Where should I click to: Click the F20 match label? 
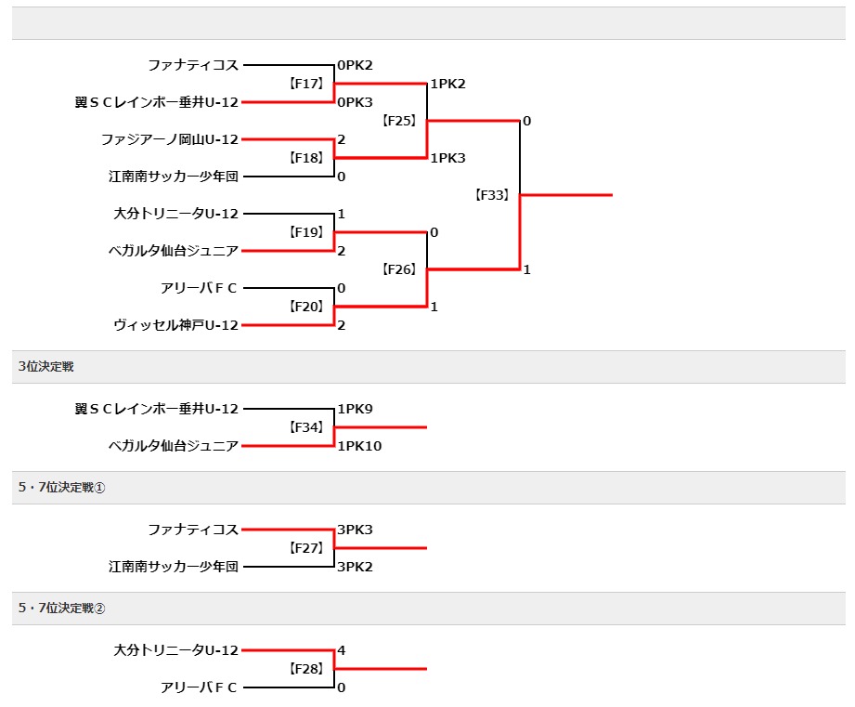point(306,306)
